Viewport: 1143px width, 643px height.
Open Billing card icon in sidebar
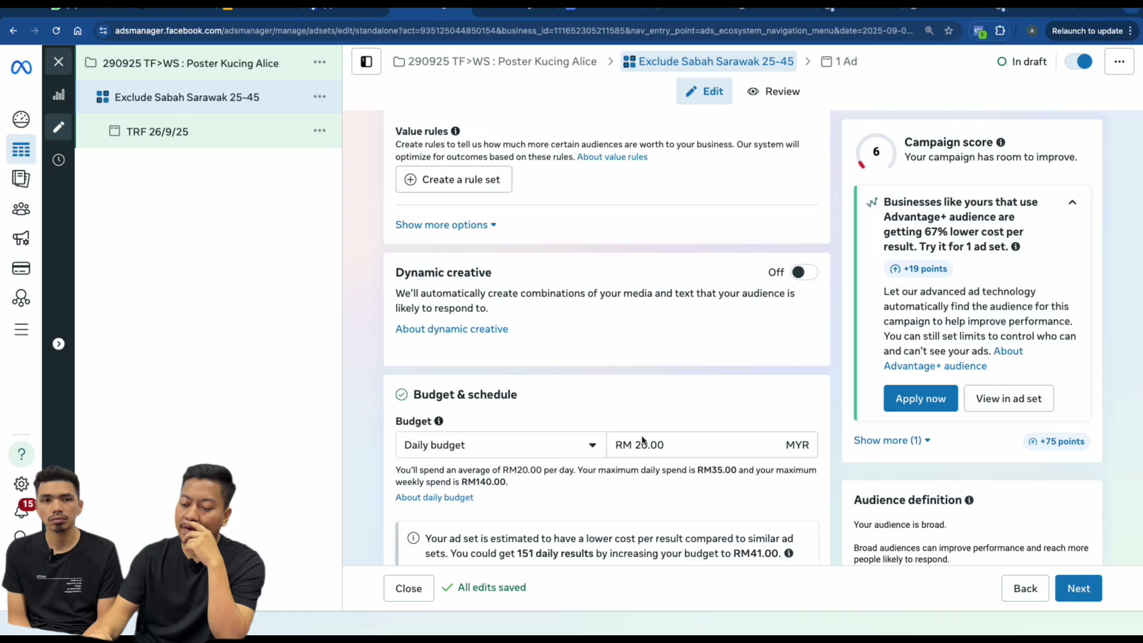point(21,268)
